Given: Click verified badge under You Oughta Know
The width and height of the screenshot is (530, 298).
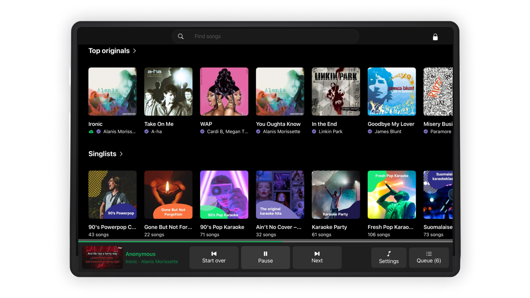Looking at the screenshot, I should [x=258, y=132].
